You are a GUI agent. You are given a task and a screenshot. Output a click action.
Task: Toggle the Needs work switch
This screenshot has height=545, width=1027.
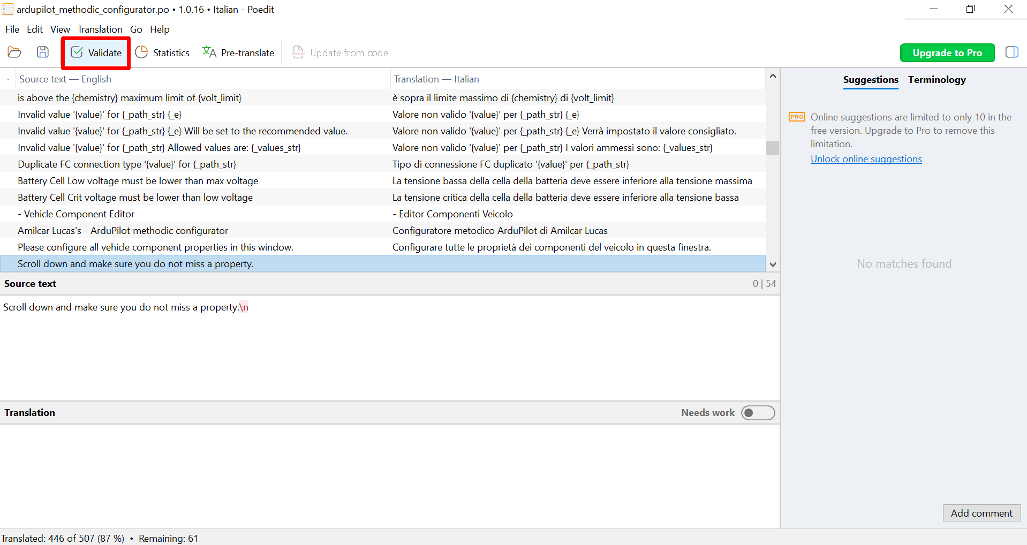758,413
